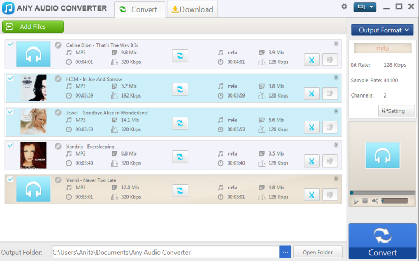
Task: Open edit tag icon for Jewel track
Action: [59, 112]
